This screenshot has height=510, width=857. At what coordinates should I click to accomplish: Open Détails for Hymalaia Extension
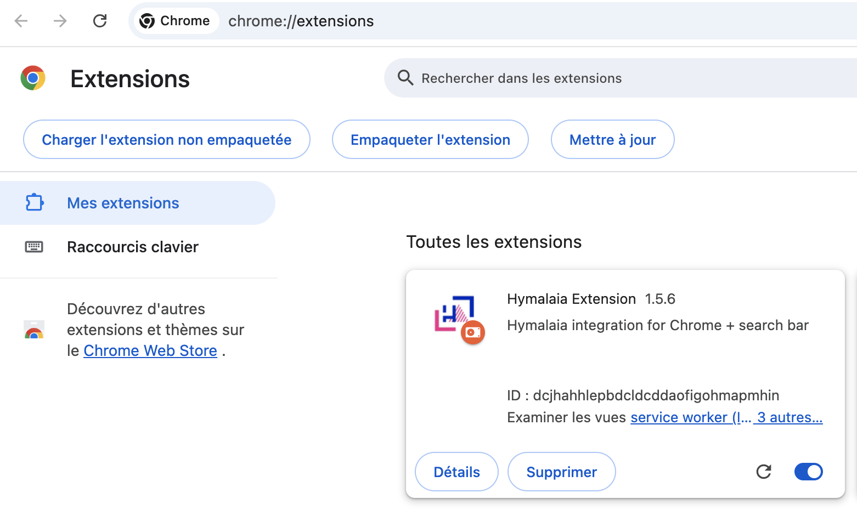[x=456, y=472]
